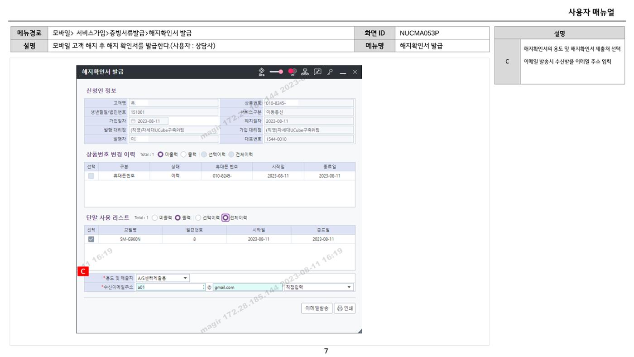Screen dimensions: 634x357
Task: Open the Jira icon in title bar
Action: pos(261,72)
